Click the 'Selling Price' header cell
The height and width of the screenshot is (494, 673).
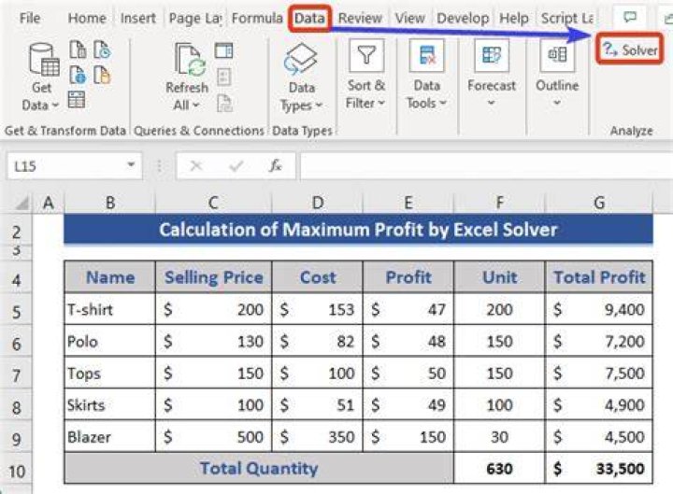click(213, 277)
